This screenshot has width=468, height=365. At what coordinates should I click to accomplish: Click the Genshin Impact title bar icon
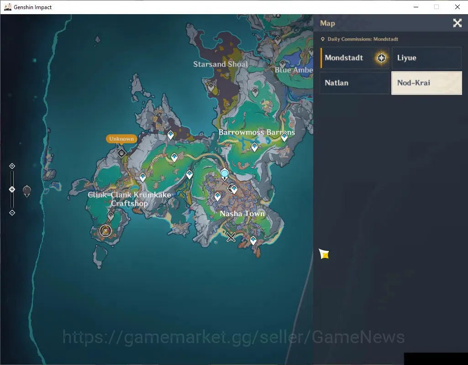tap(7, 7)
